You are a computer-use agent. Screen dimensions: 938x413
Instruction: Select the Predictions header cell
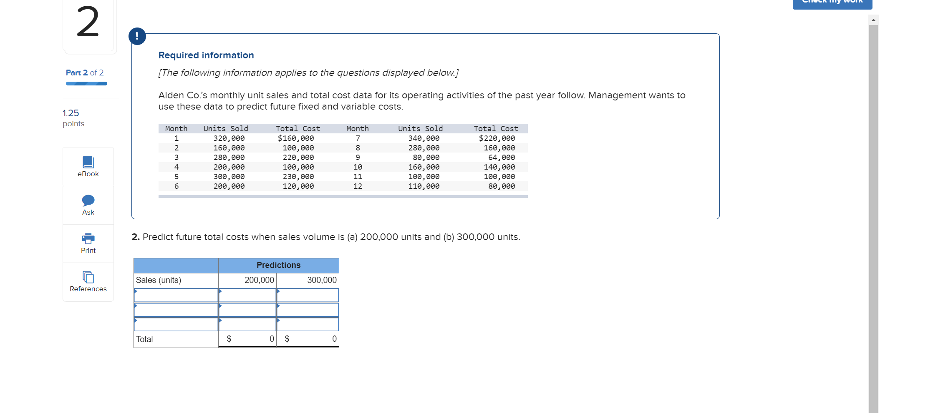(x=278, y=265)
